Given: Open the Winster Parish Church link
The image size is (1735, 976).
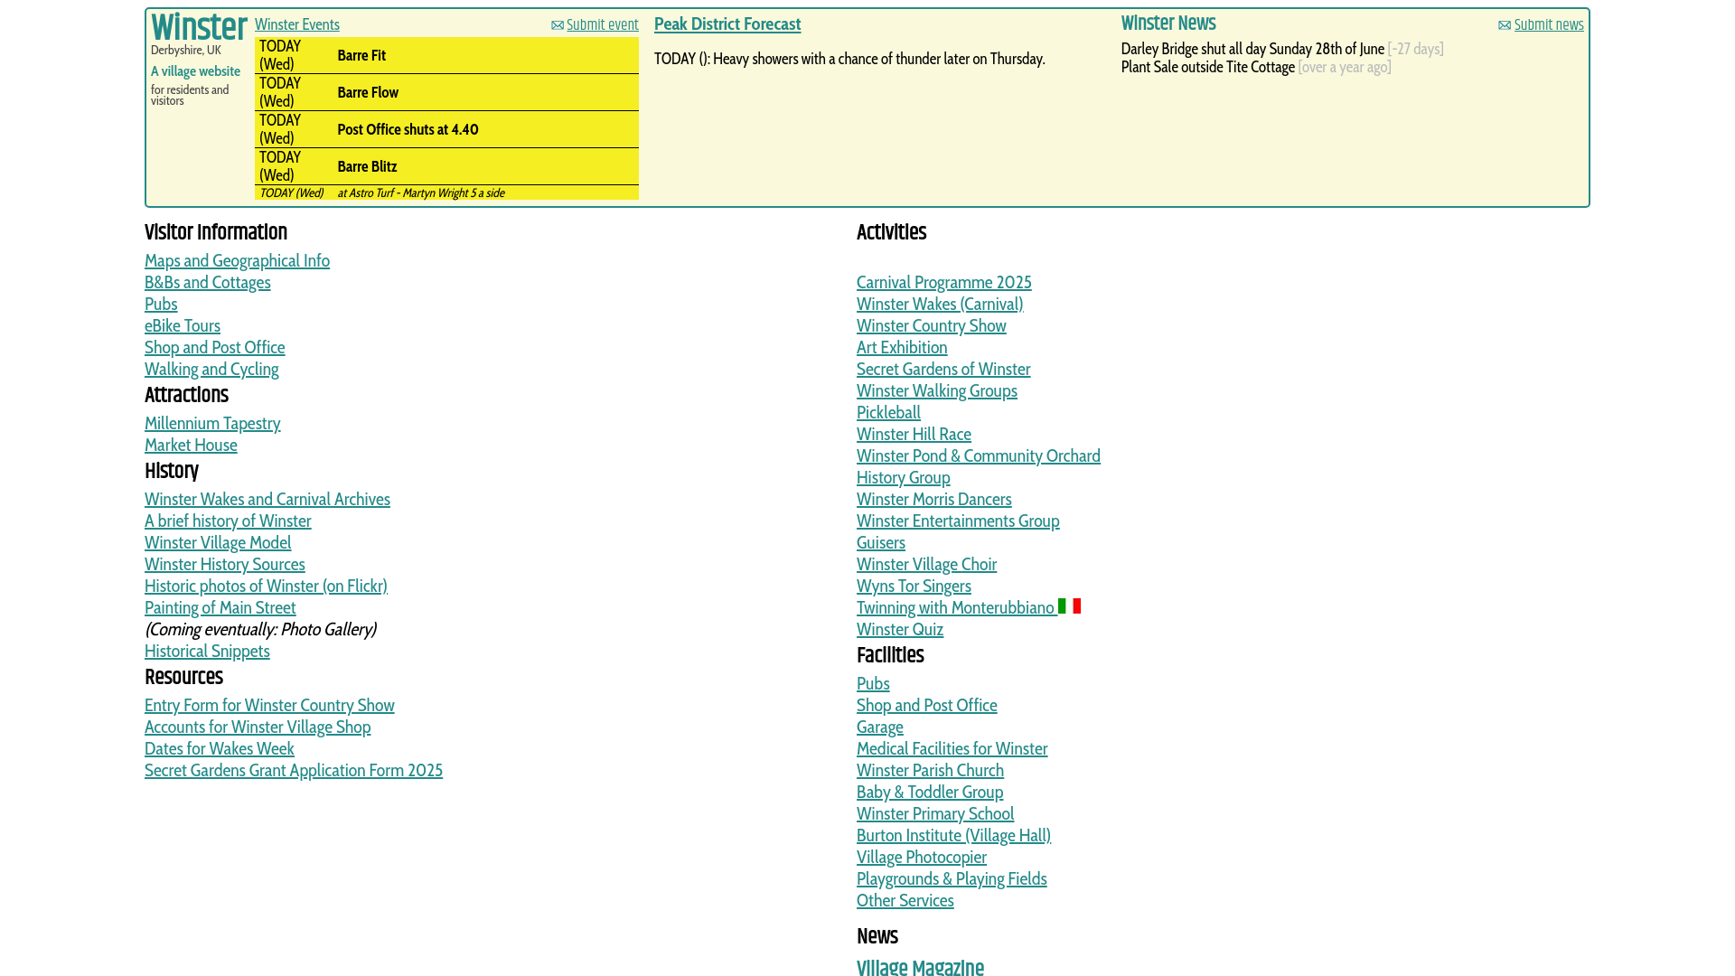Looking at the screenshot, I should tap(930, 770).
